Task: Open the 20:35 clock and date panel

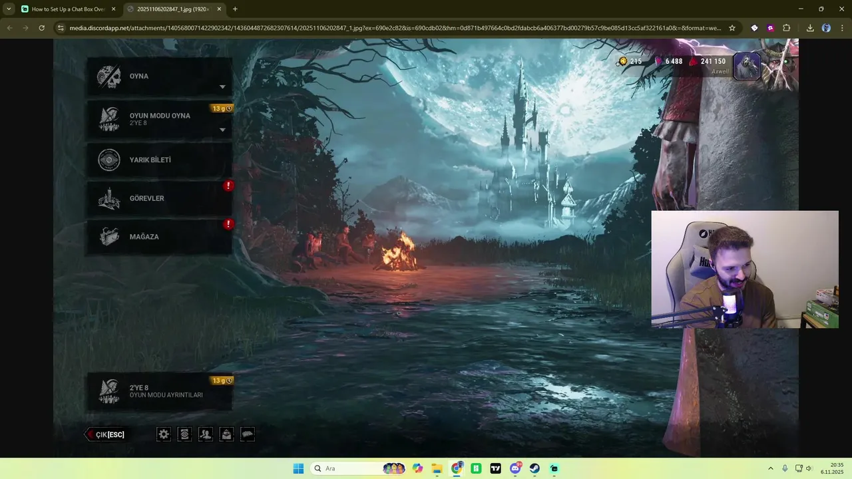Action: 832,468
